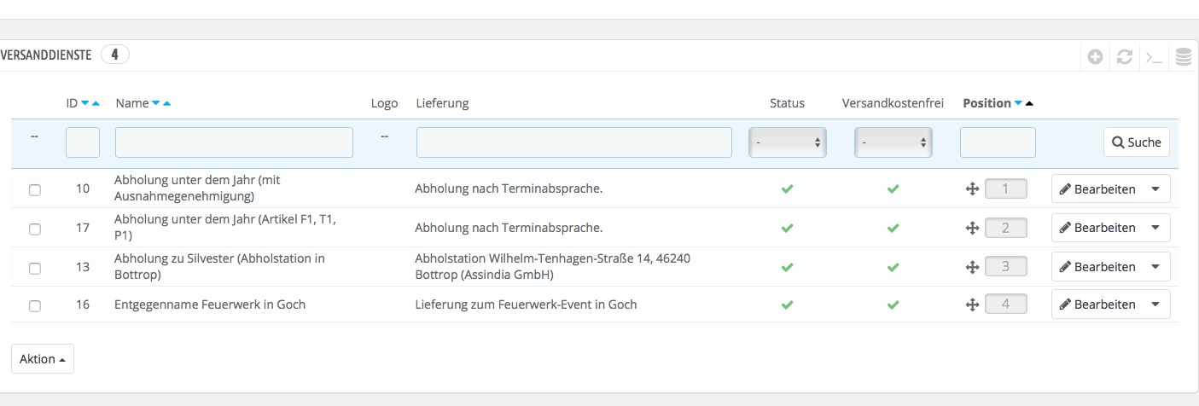Expand dropdown arrow next to Bearbeiten for ID 10
Viewport: 1199px width, 406px height.
tap(1155, 188)
